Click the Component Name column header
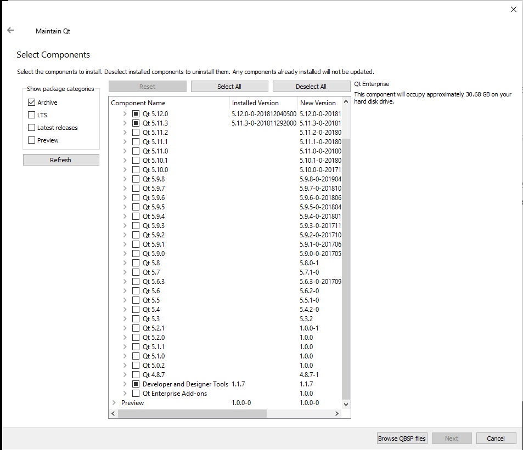The width and height of the screenshot is (523, 450). (x=170, y=103)
